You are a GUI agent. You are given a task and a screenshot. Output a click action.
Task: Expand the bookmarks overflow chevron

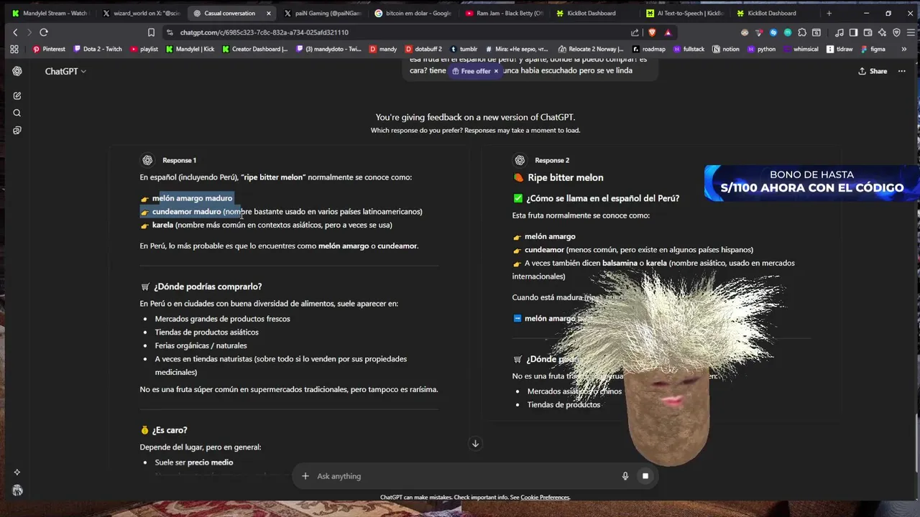[903, 49]
